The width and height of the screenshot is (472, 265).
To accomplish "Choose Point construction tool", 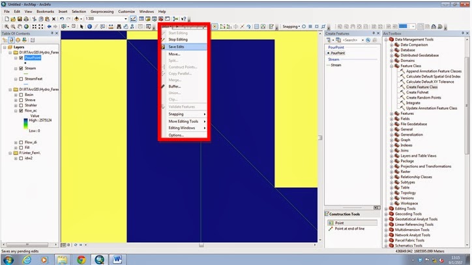I will point(352,223).
